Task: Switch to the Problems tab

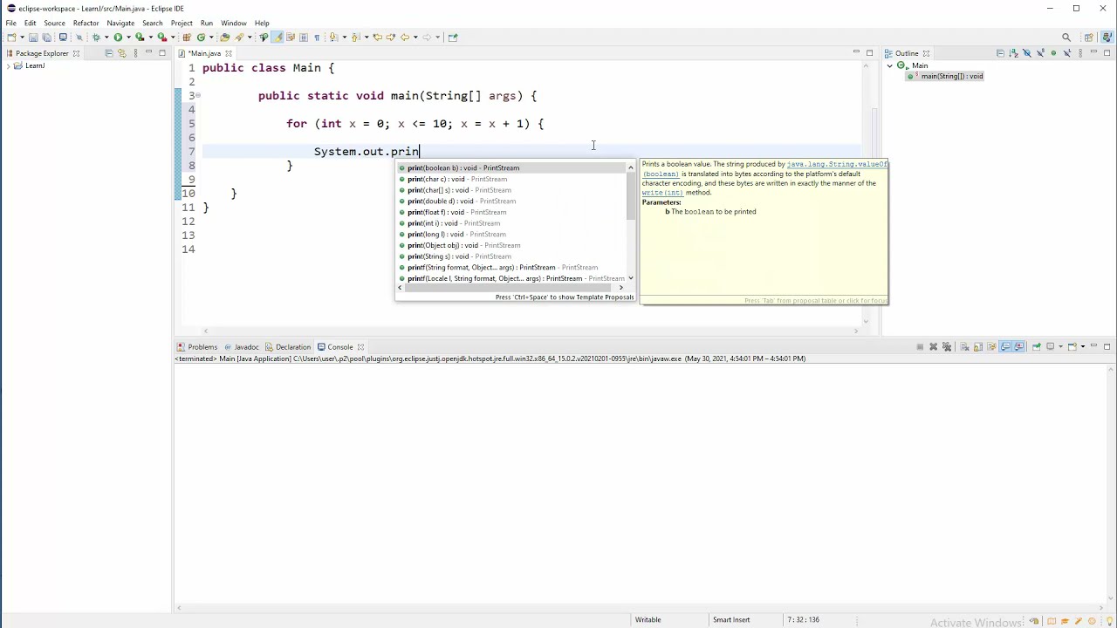Action: (x=197, y=347)
